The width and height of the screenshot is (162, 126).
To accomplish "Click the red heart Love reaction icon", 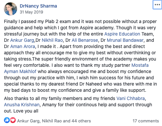I will [13, 120].
